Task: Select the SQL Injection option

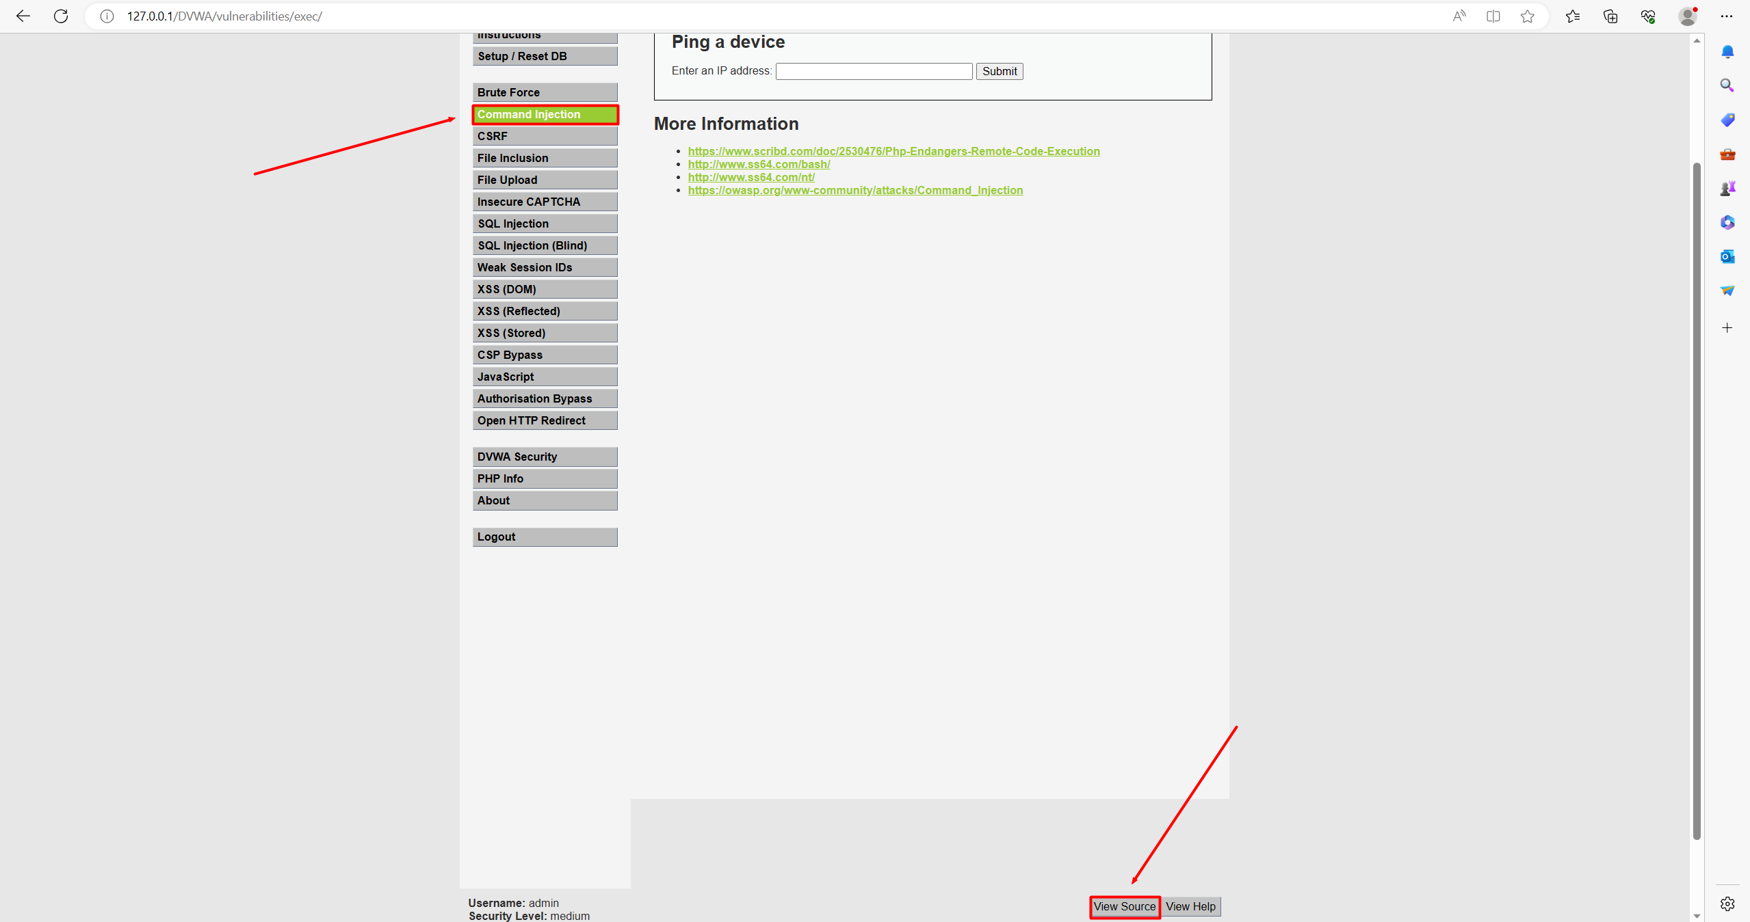Action: tap(544, 223)
